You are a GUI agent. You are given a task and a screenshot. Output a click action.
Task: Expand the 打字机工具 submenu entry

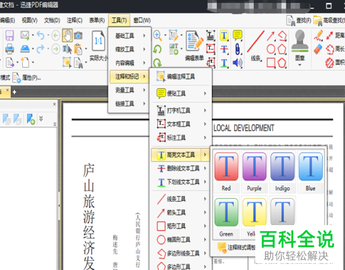point(181,110)
